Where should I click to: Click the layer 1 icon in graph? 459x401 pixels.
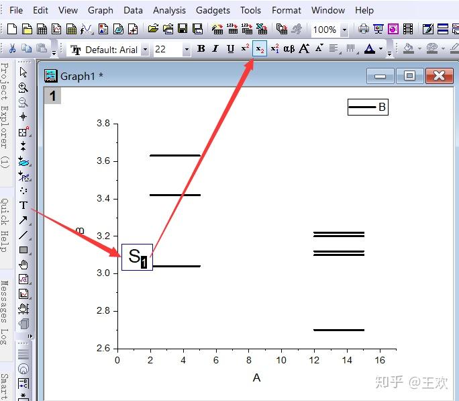(x=52, y=96)
